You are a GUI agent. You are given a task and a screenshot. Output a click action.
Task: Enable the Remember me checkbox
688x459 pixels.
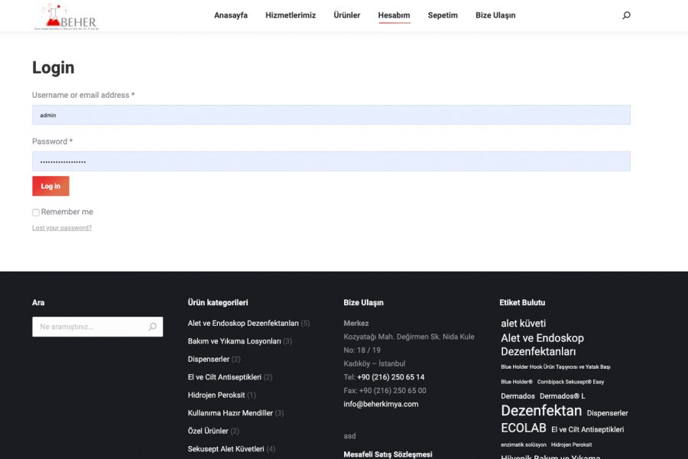click(x=36, y=213)
